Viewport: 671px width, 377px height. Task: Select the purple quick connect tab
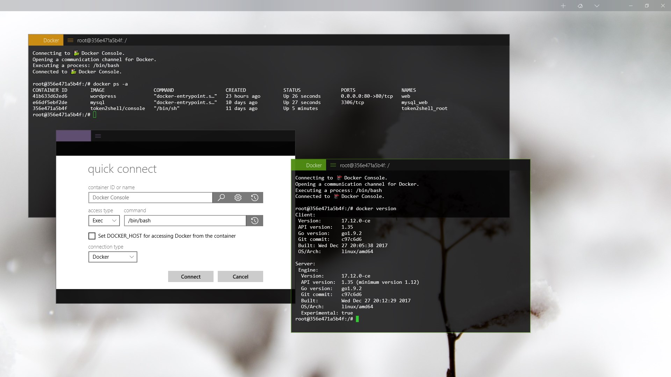(73, 136)
